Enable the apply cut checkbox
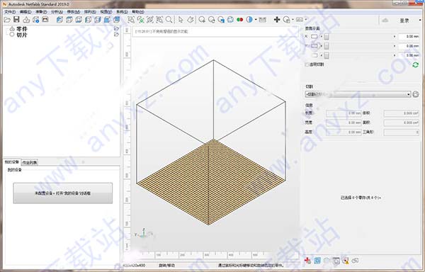The width and height of the screenshot is (425, 272). [307, 64]
